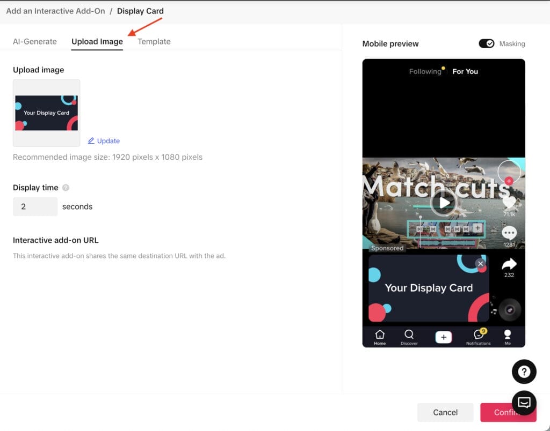Switch to the AI-Generate tab
Screen dimensions: 550x431
[35, 41]
